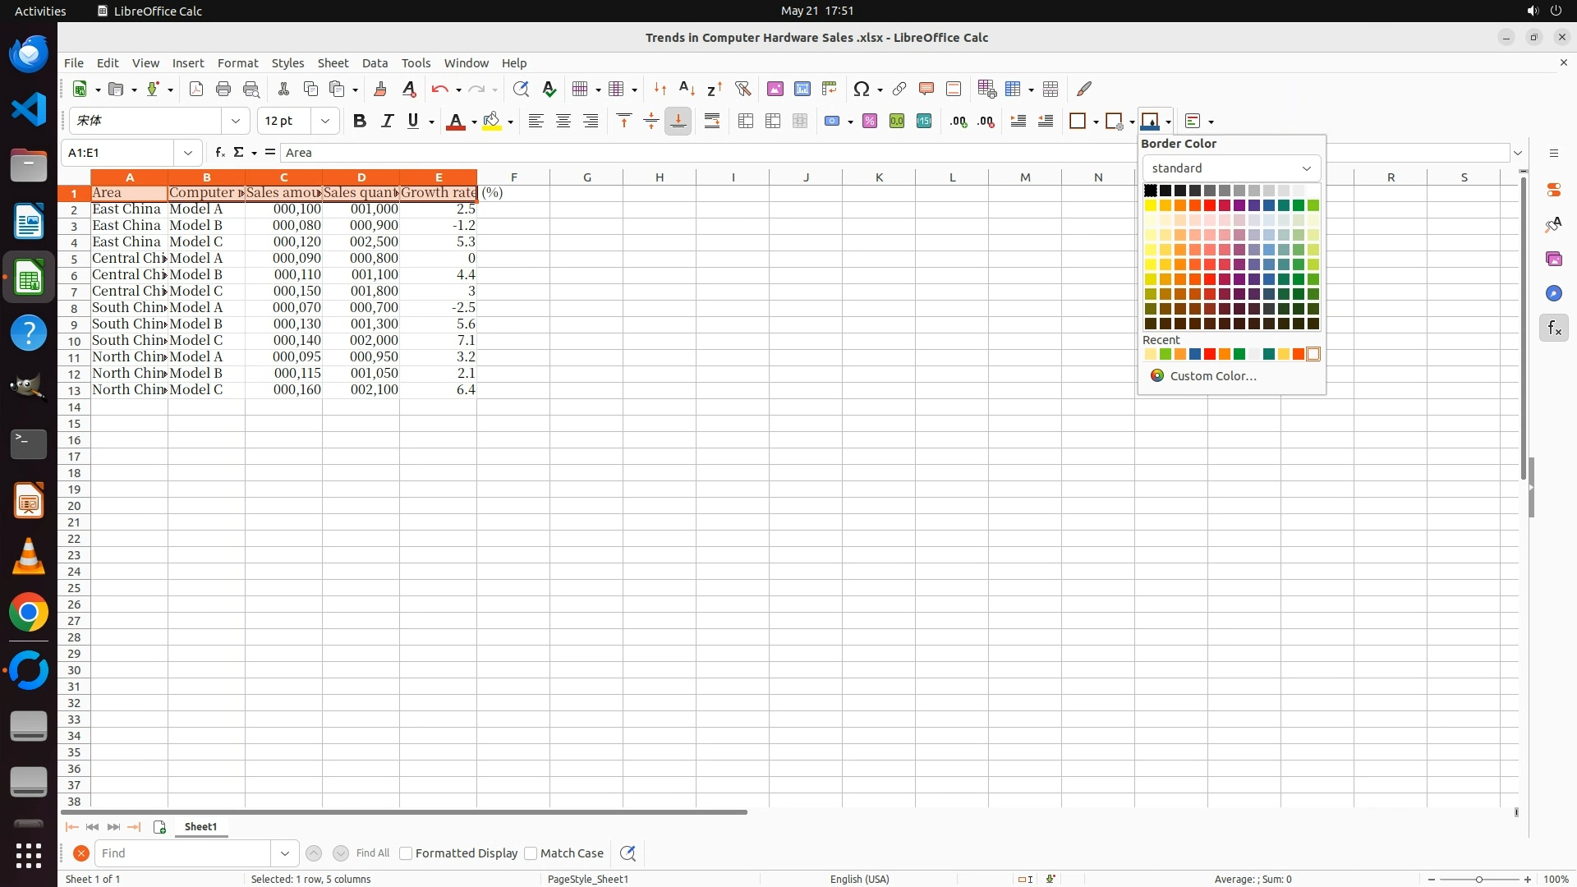Viewport: 1577px width, 887px height.
Task: Click the Sort Ascending icon
Action: [x=687, y=89]
